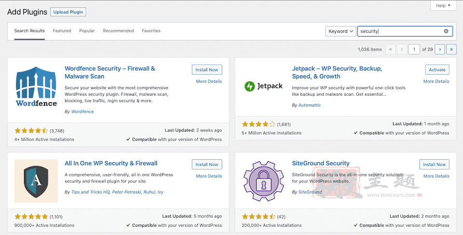Screen dimensions: 463x235
Task: Click the SiteGround Security padlock gear icon
Action: tap(264, 181)
